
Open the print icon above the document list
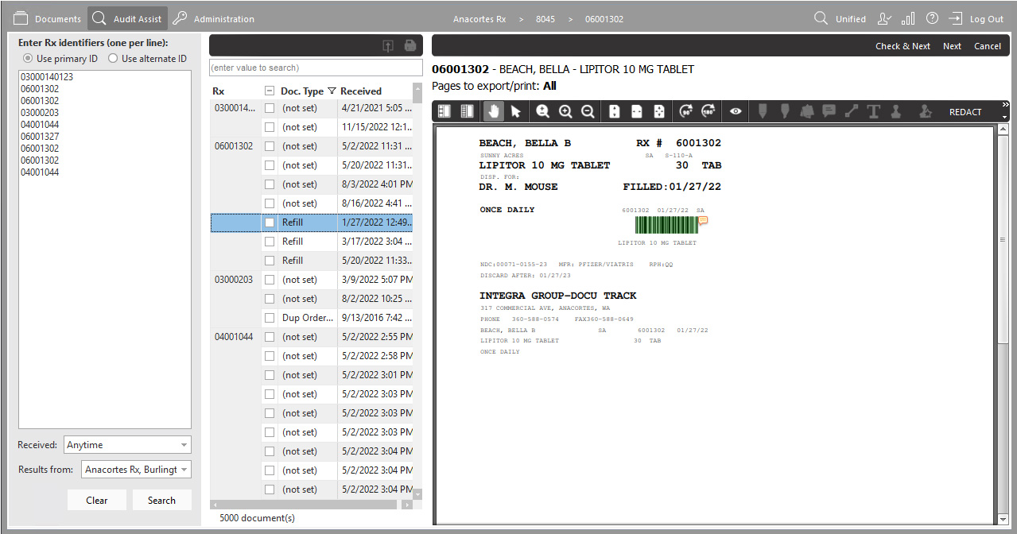coord(410,45)
